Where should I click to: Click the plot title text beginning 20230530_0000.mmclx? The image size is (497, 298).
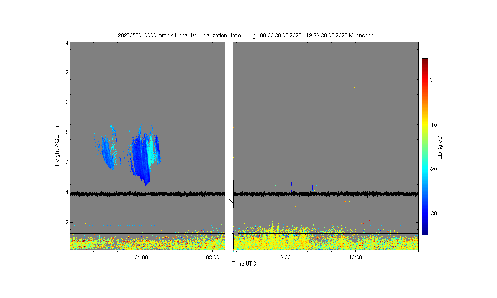(x=246, y=35)
